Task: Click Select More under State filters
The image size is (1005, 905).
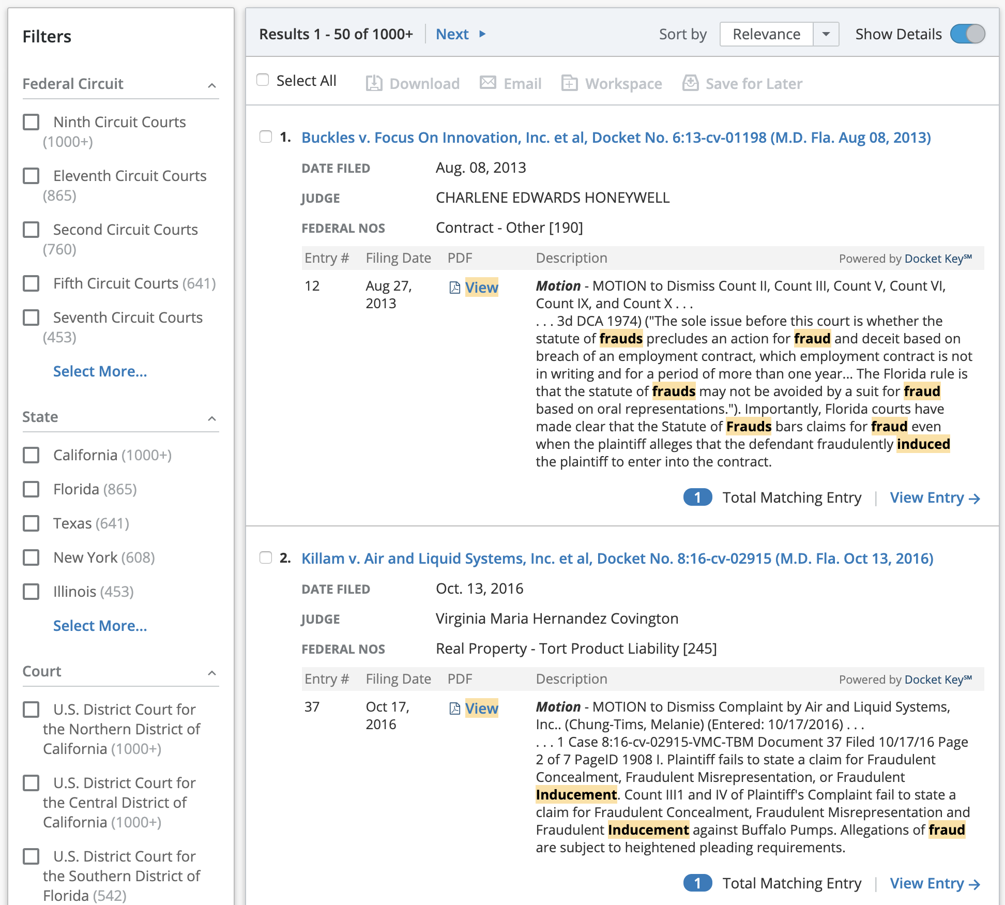Action: (100, 626)
